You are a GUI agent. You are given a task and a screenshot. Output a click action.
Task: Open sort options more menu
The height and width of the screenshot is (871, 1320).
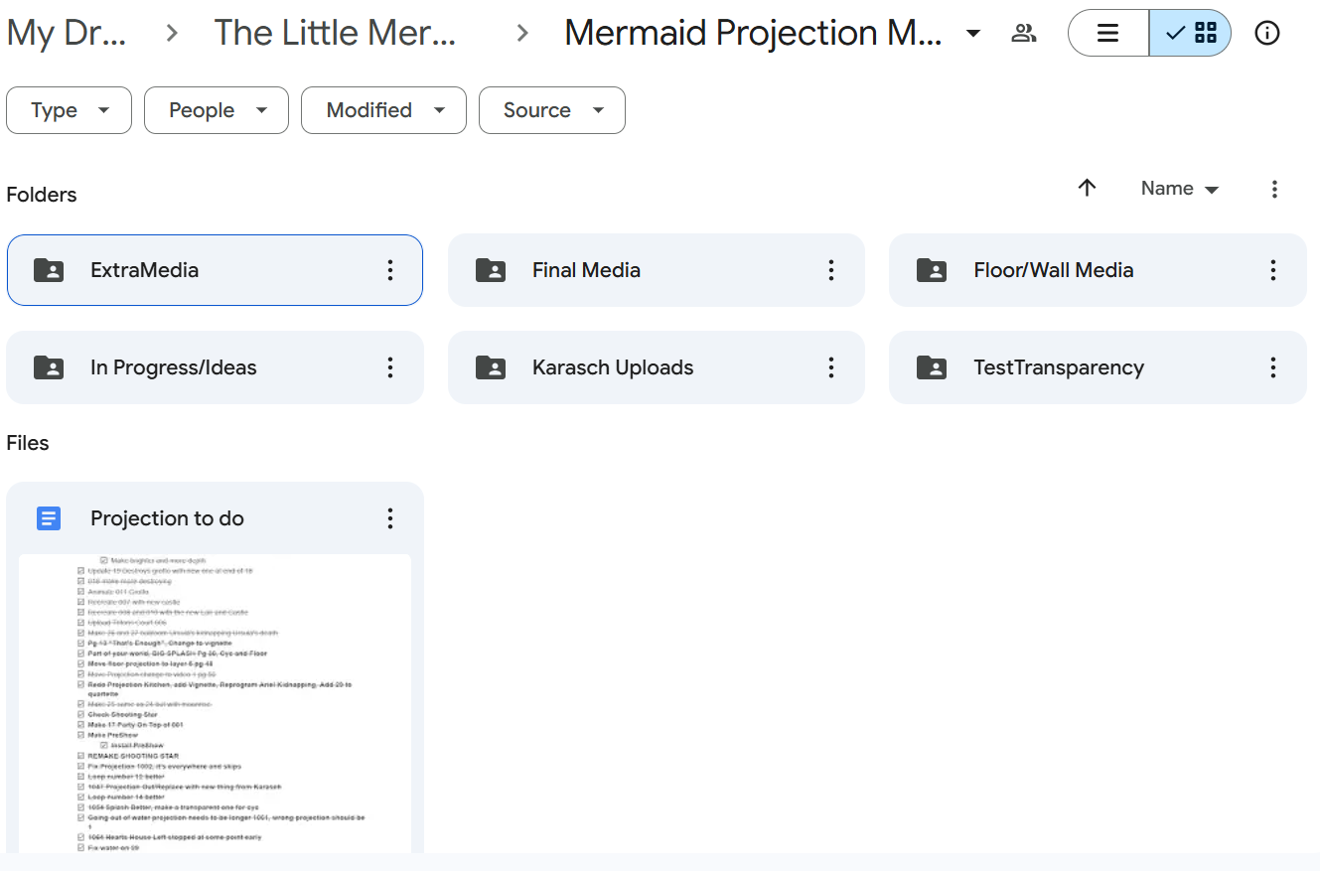pyautogui.click(x=1275, y=189)
